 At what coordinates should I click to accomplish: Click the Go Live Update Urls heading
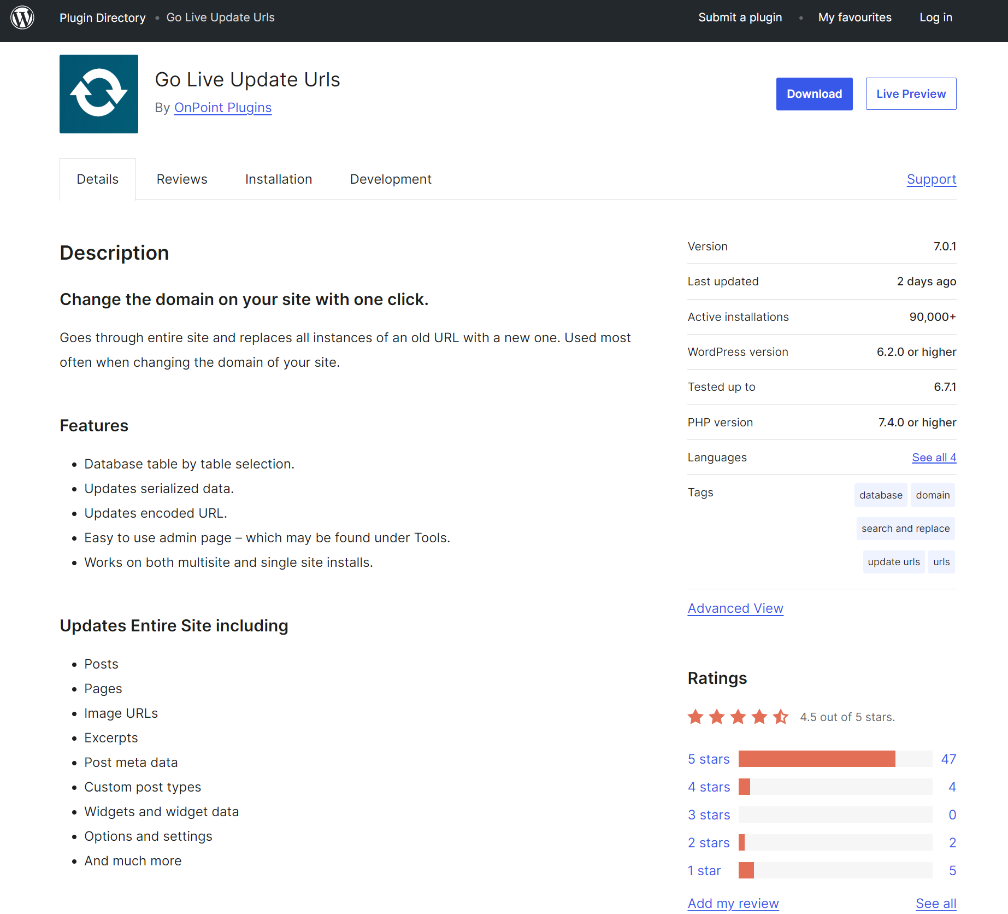point(247,80)
